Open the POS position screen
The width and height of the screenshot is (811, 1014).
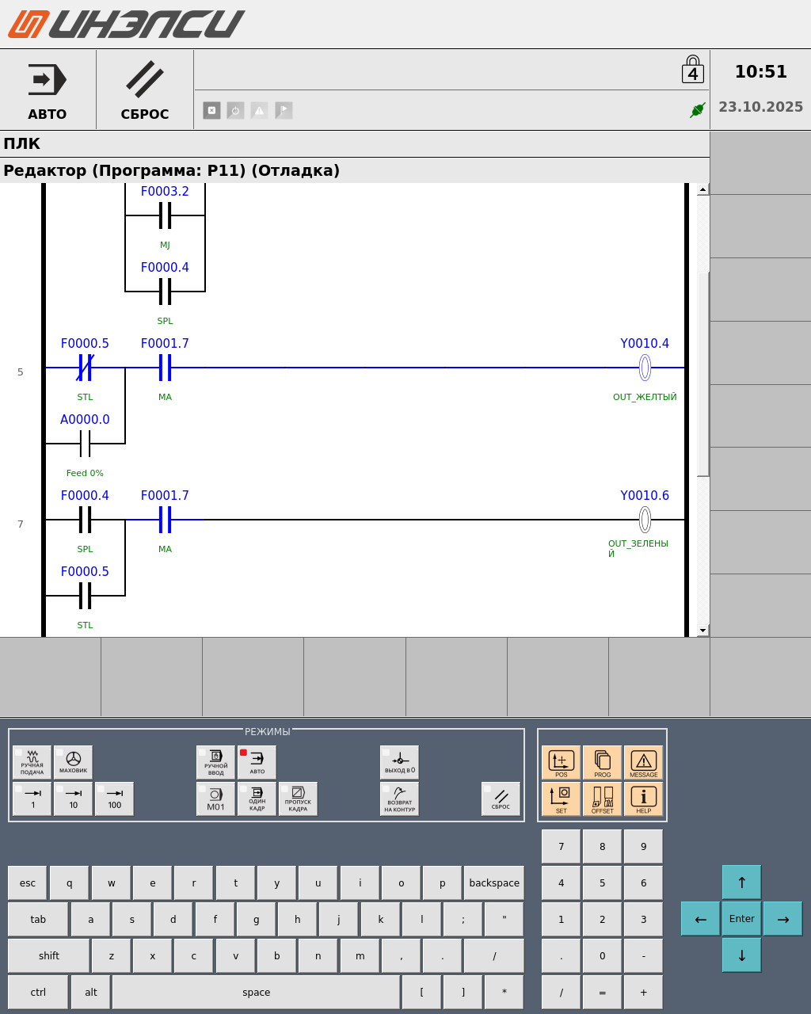tap(561, 762)
